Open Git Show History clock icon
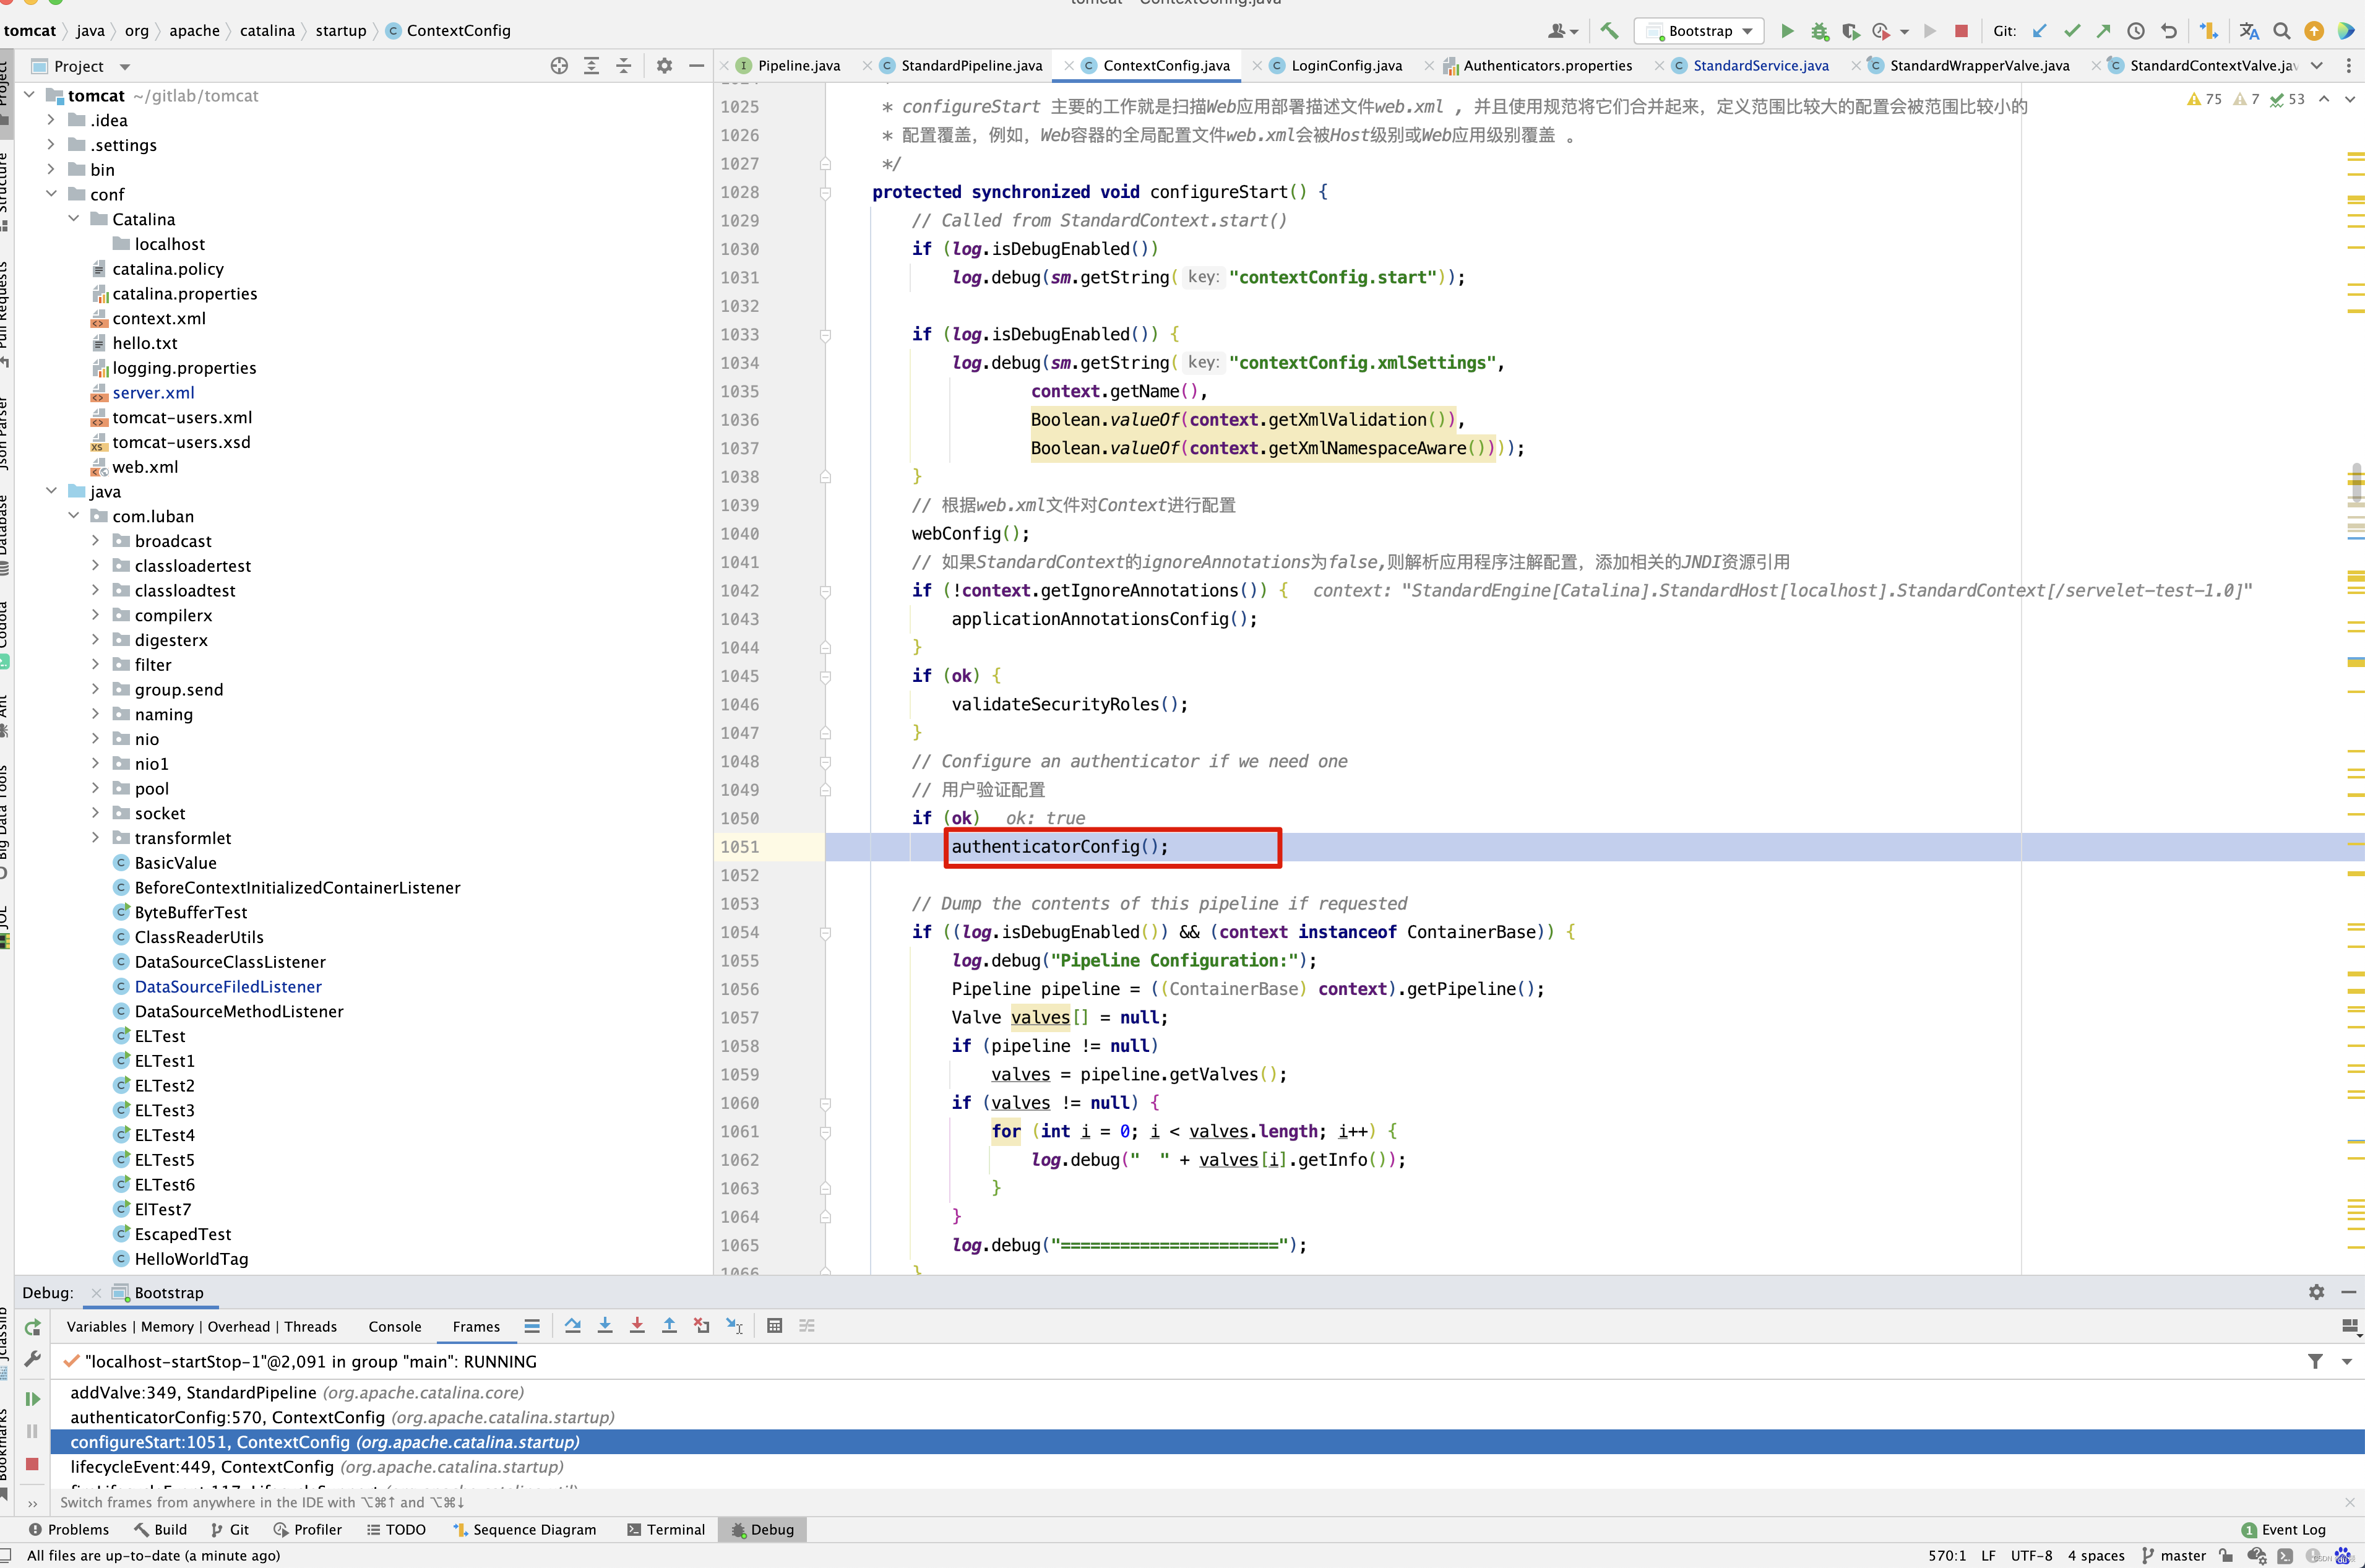Image resolution: width=2365 pixels, height=1568 pixels. (x=2136, y=31)
